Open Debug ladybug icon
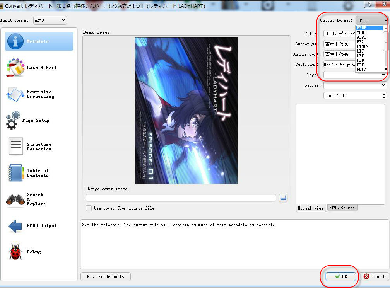 point(15,252)
